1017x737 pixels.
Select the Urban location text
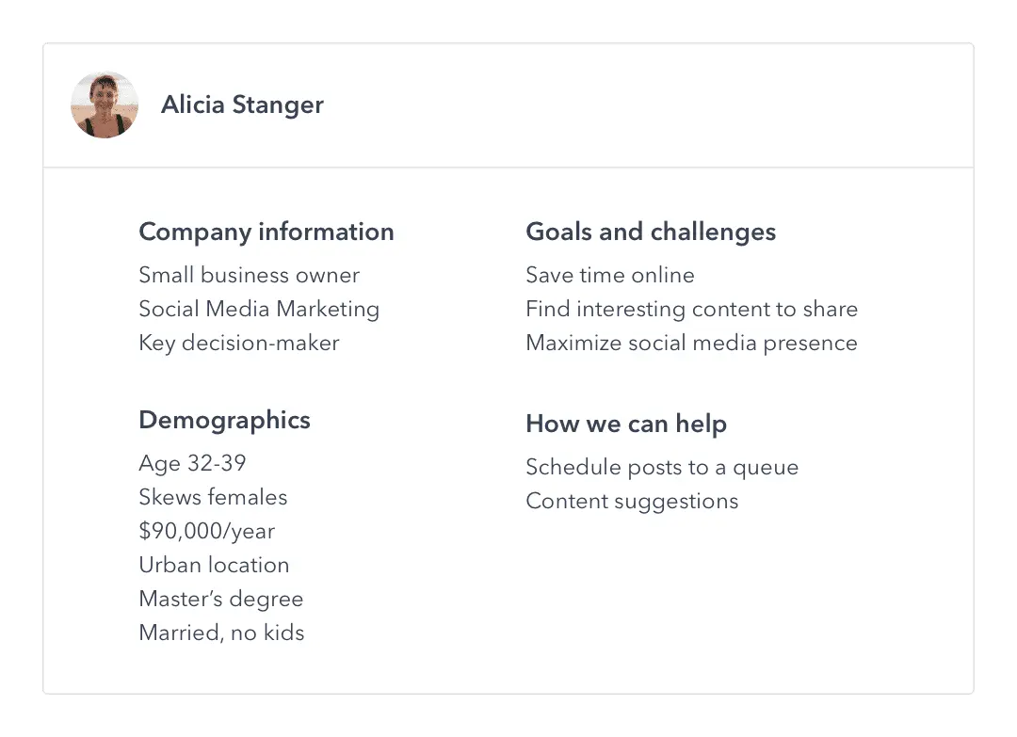pyautogui.click(x=214, y=565)
